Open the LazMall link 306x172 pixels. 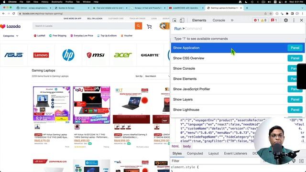point(39,36)
